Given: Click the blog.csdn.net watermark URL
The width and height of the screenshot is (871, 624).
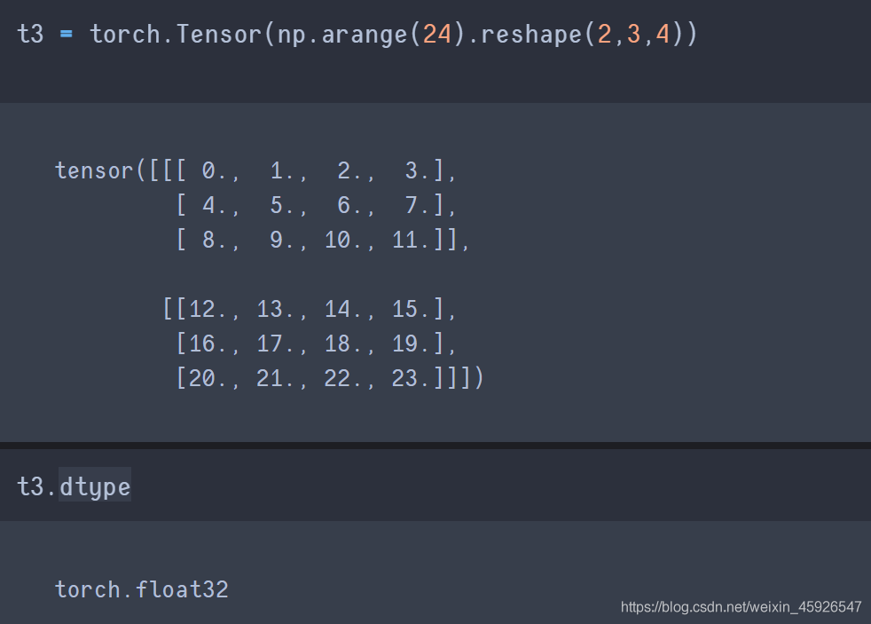Looking at the screenshot, I should tap(741, 607).
